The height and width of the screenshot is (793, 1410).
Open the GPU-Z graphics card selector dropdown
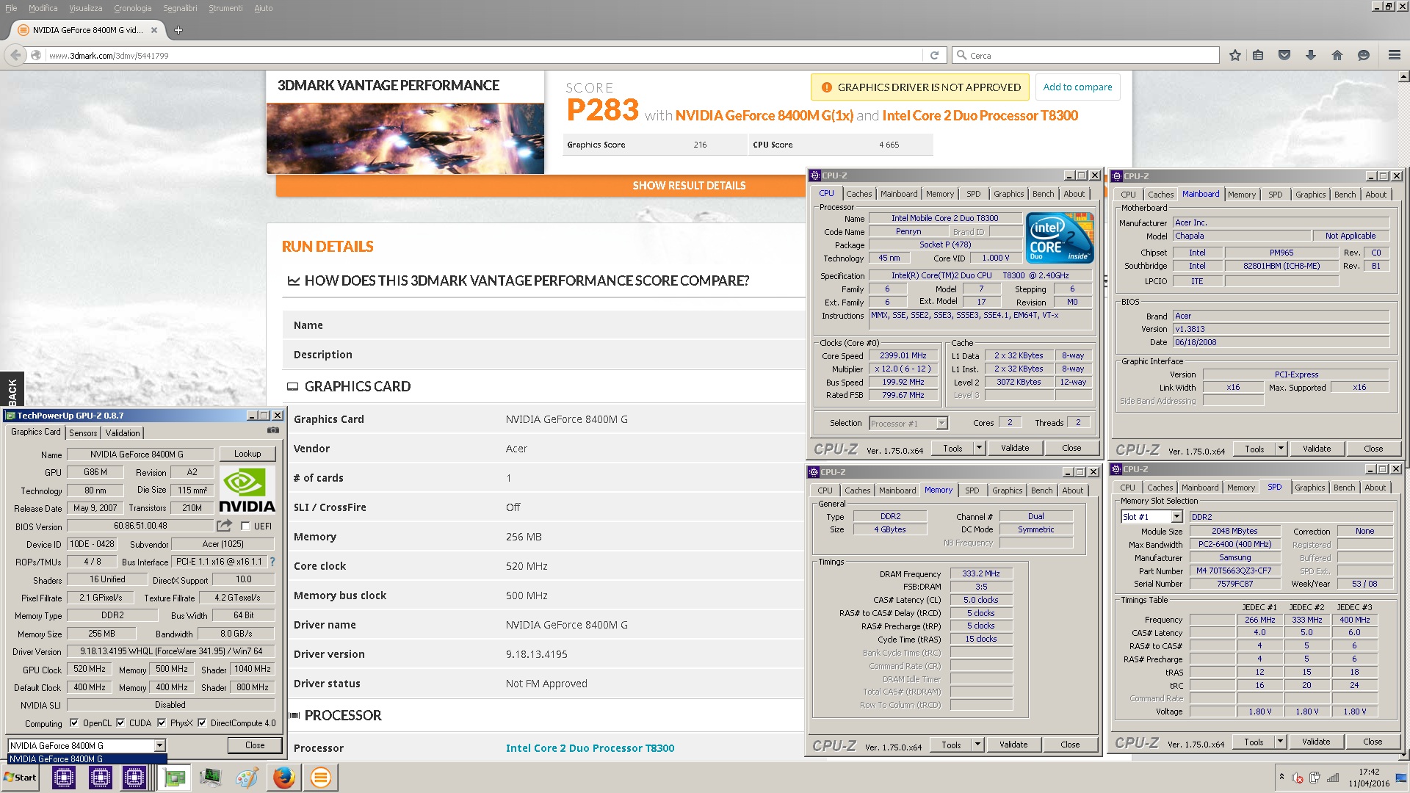coord(159,745)
